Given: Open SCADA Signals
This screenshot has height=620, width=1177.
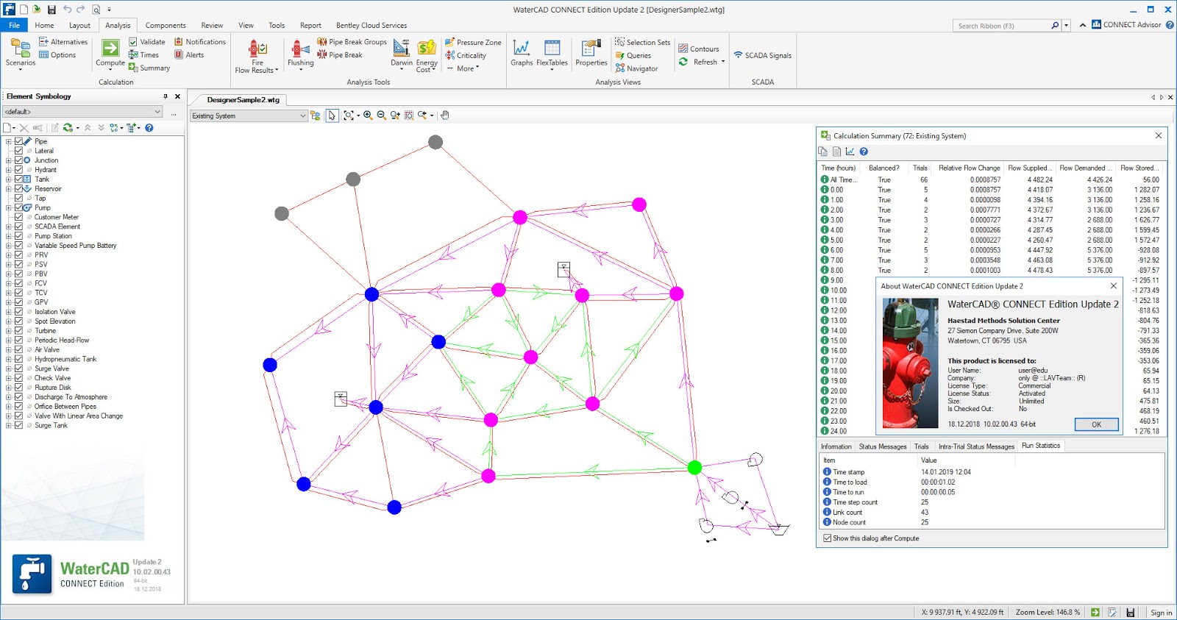Looking at the screenshot, I should 763,55.
